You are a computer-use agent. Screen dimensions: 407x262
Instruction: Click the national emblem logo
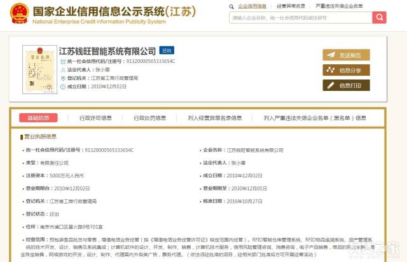pos(19,13)
